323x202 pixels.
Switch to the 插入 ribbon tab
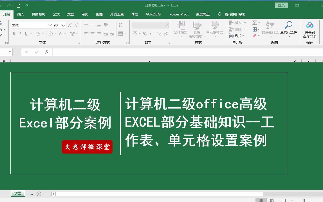click(x=20, y=14)
